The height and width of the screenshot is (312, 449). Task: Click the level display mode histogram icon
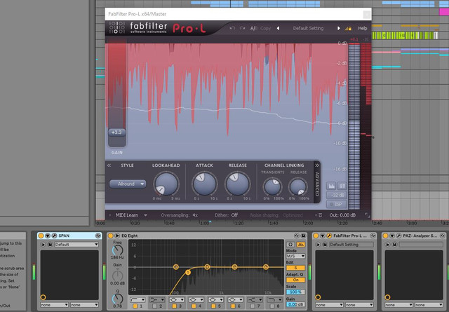(332, 186)
